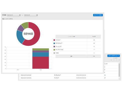
Task: Click red マルウェア legend swatch
Action: click(54, 40)
